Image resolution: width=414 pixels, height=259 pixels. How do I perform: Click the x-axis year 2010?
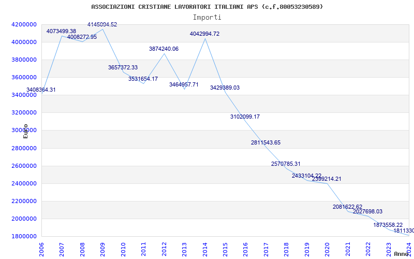[x=123, y=250]
